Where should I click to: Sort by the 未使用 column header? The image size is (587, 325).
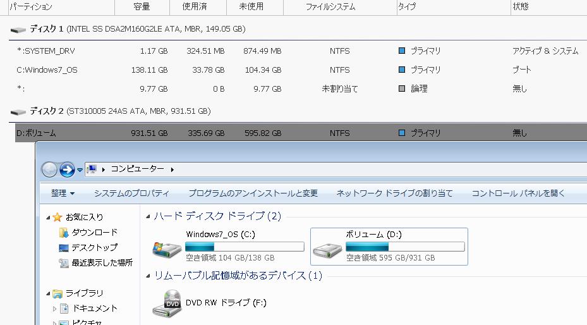(x=255, y=7)
